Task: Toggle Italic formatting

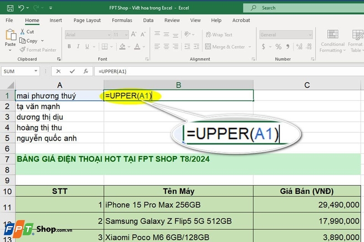Action: point(78,47)
